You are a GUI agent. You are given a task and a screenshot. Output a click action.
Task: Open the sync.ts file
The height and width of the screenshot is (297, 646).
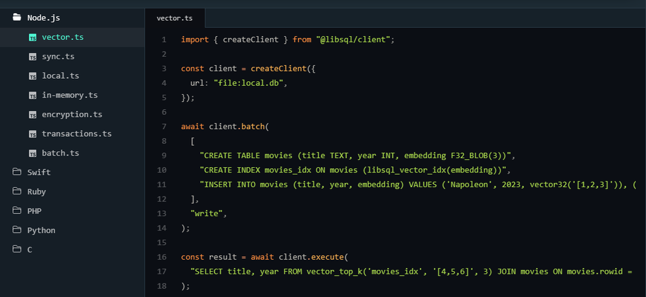pyautogui.click(x=72, y=56)
